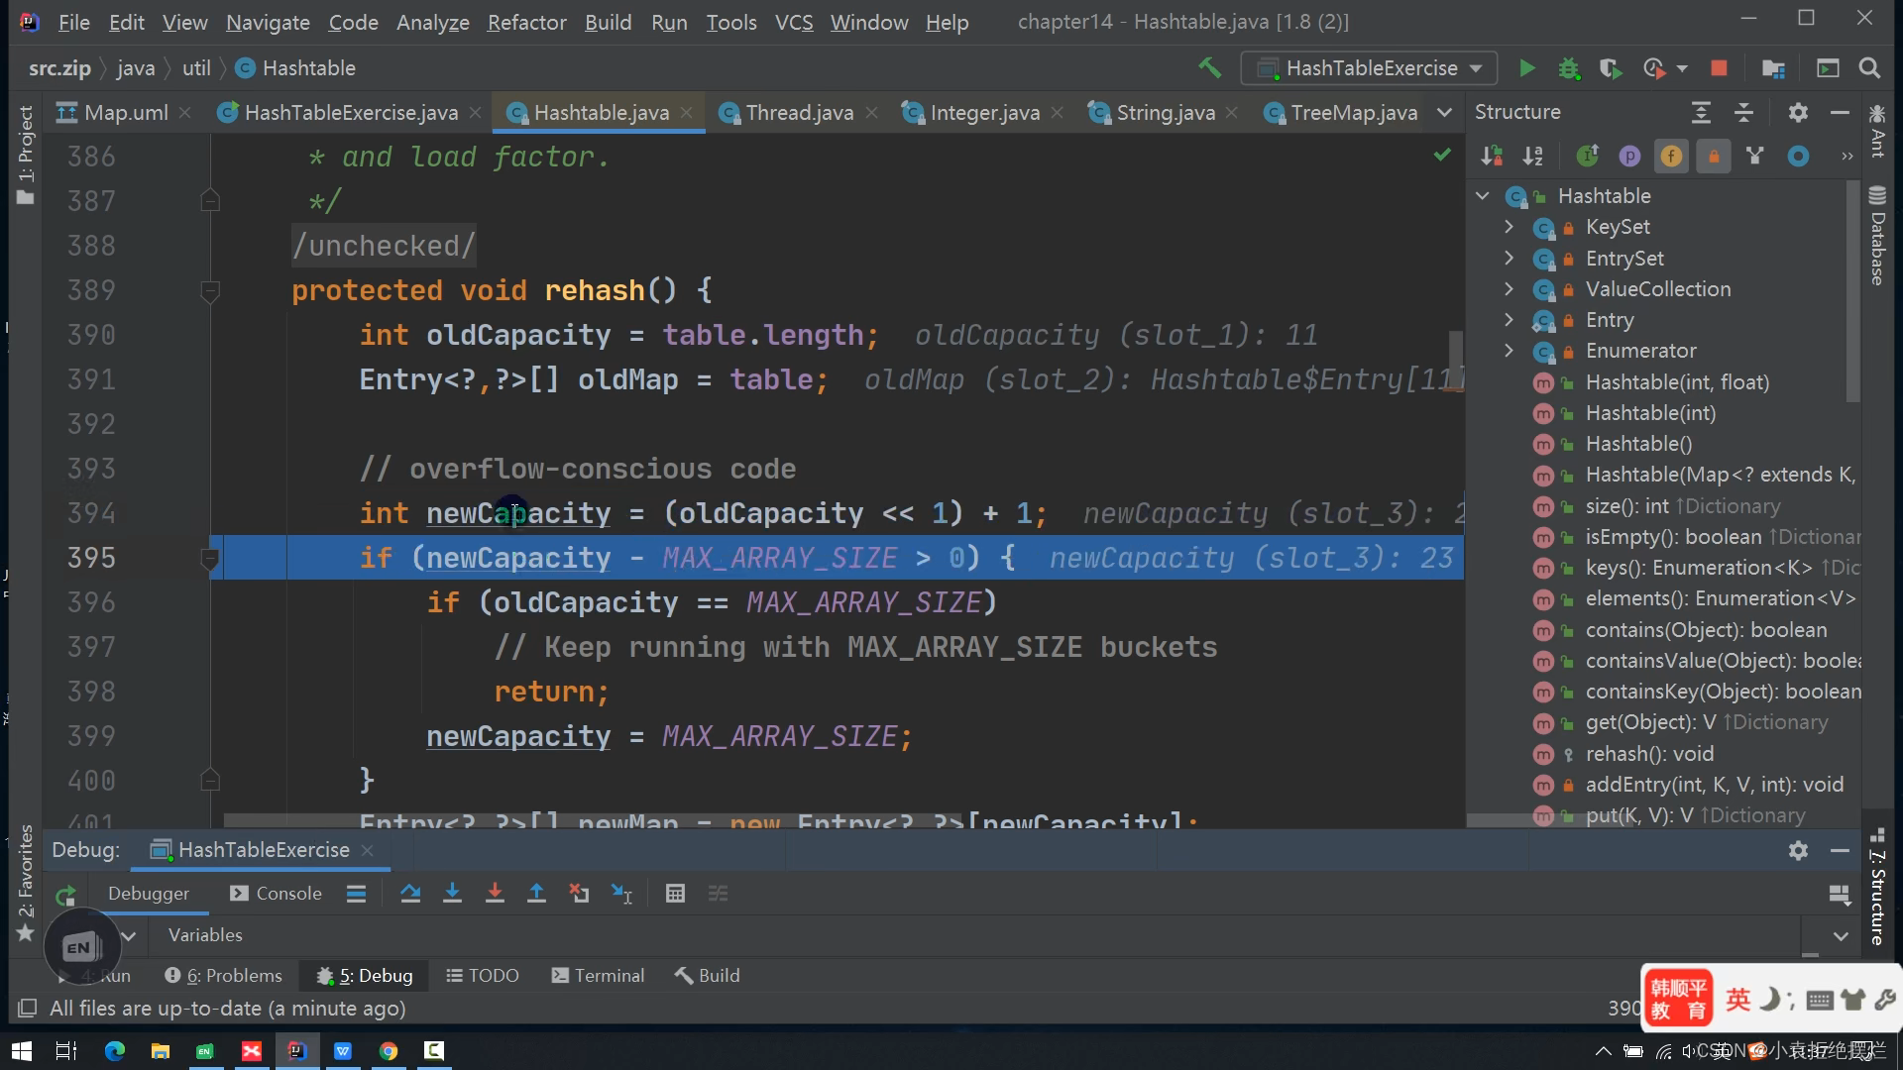Image resolution: width=1903 pixels, height=1070 pixels.
Task: Toggle alphabetical sort in Structure
Action: tap(1533, 156)
